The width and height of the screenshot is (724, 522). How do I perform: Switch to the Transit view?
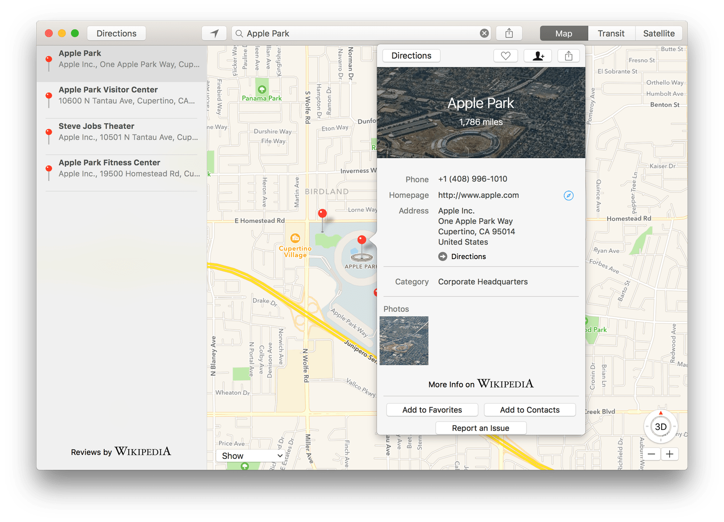point(611,33)
